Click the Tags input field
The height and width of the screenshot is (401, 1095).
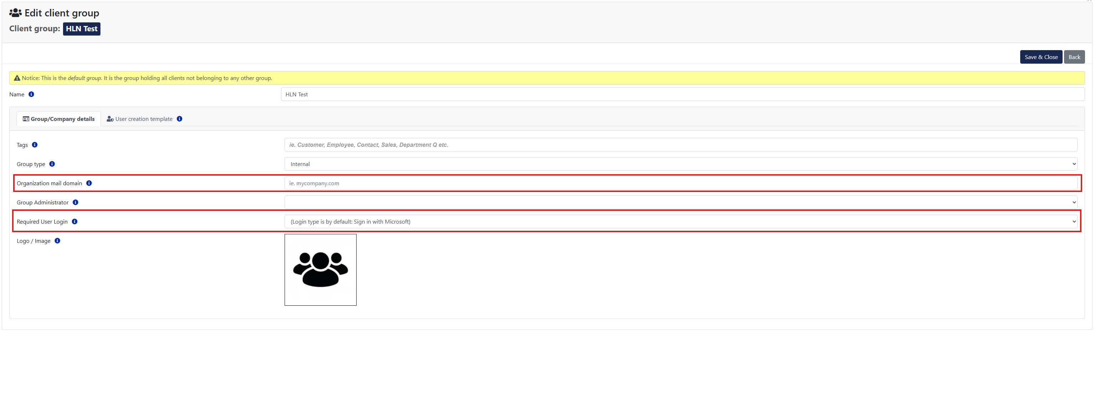[x=680, y=145]
